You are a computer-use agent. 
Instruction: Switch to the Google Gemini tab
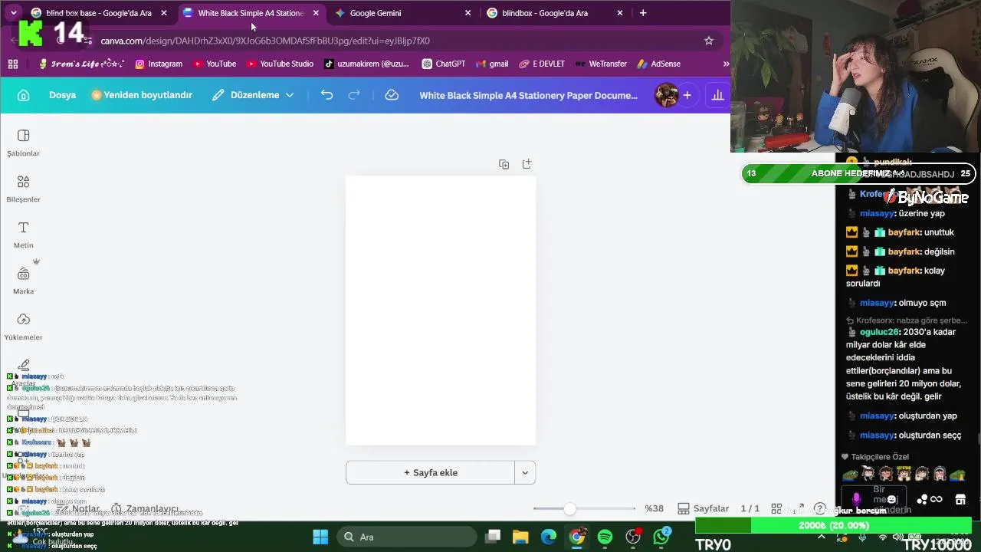tap(402, 13)
